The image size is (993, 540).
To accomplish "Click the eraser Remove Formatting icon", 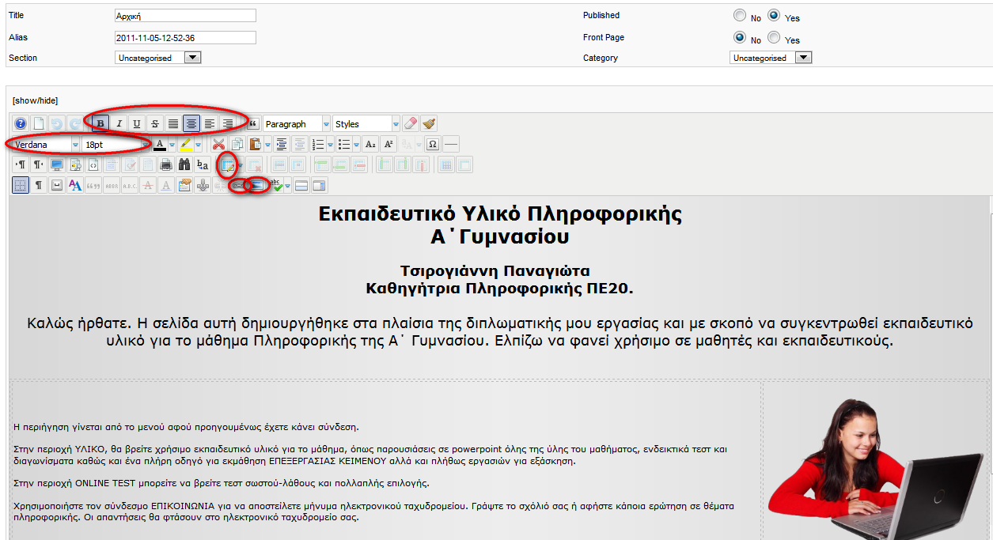I will click(411, 124).
